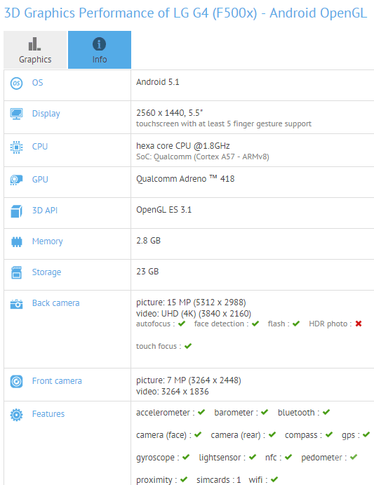This screenshot has height=485, width=374.
Task: Click the Back camera icon
Action: click(16, 304)
